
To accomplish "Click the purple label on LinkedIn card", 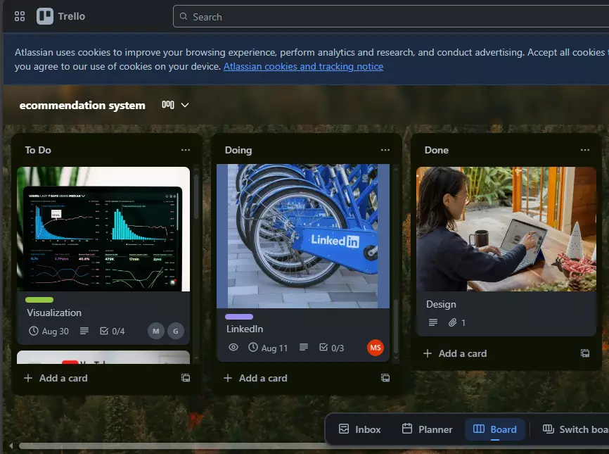I will tap(239, 317).
